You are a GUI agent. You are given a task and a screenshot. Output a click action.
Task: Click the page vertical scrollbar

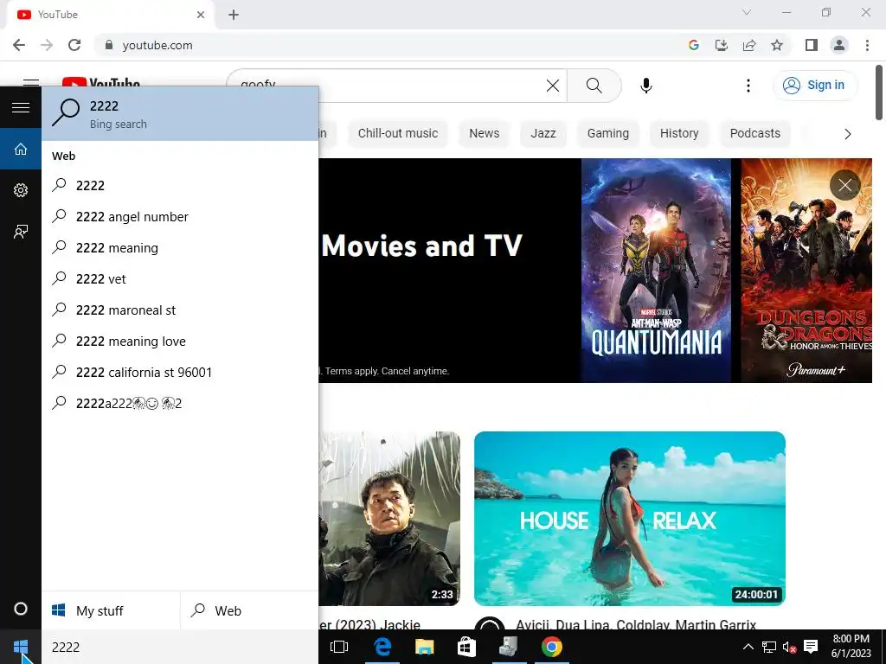[x=879, y=93]
